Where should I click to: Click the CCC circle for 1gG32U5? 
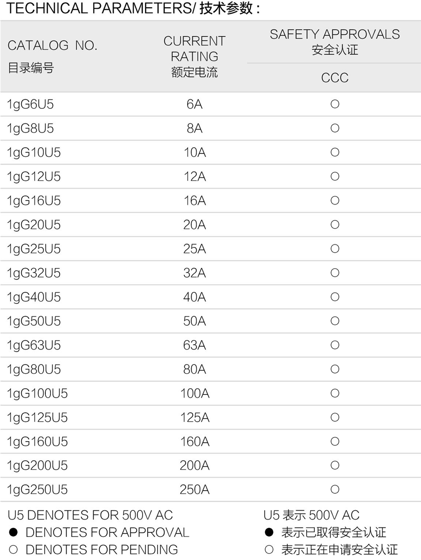click(x=335, y=273)
